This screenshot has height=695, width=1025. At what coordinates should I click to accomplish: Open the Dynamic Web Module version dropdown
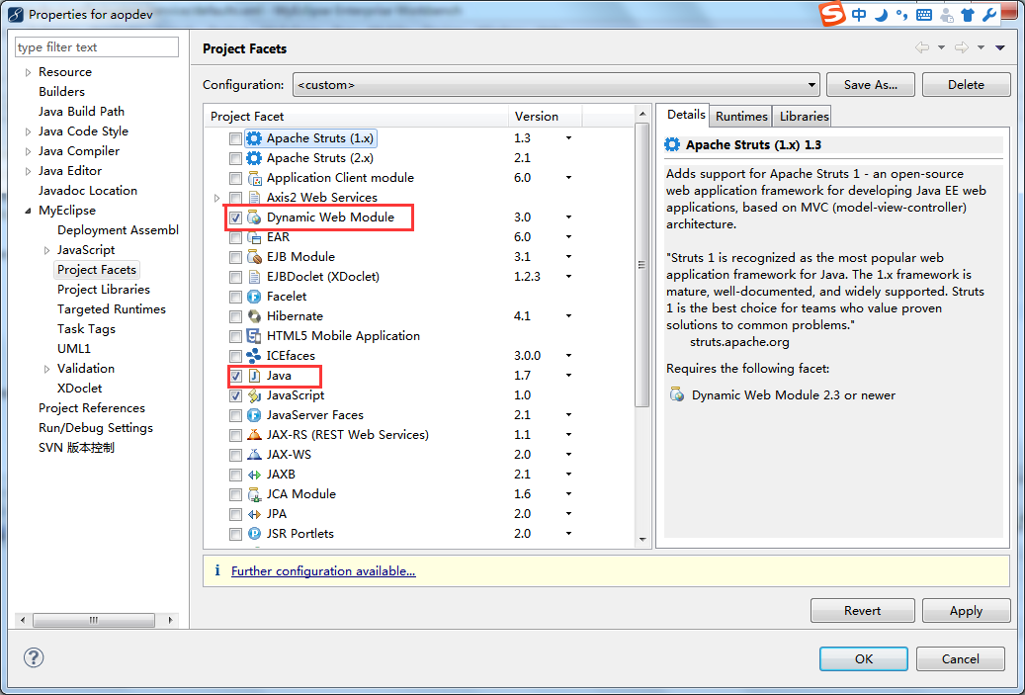click(568, 217)
